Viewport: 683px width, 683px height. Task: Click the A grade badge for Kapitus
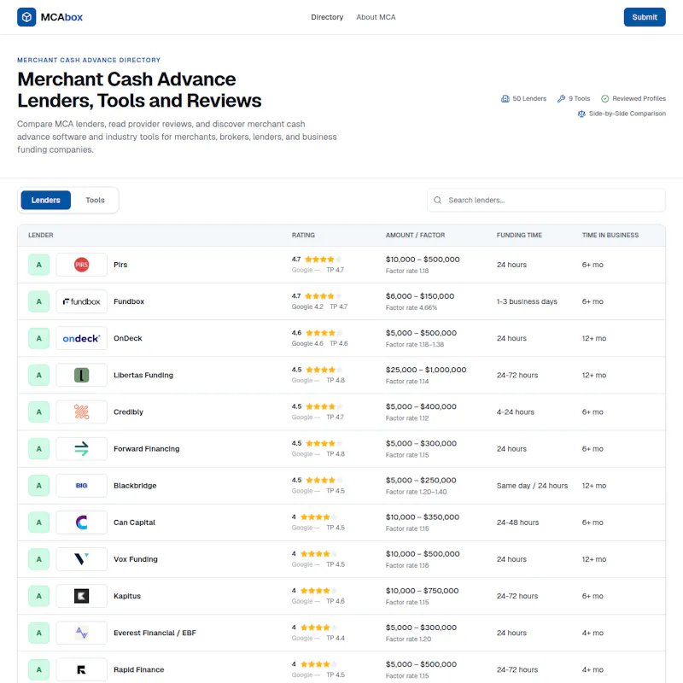point(38,596)
